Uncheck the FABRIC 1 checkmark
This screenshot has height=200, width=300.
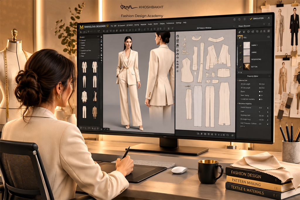coord(241,45)
